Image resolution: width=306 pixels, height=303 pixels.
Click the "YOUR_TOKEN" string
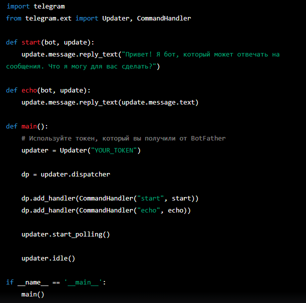114,150
